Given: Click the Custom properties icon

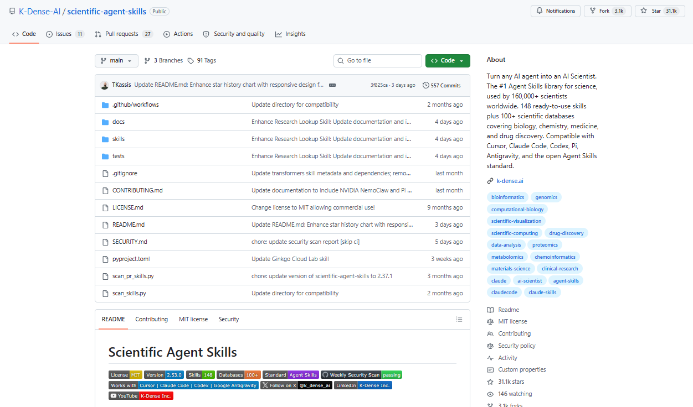Looking at the screenshot, I should pos(490,369).
